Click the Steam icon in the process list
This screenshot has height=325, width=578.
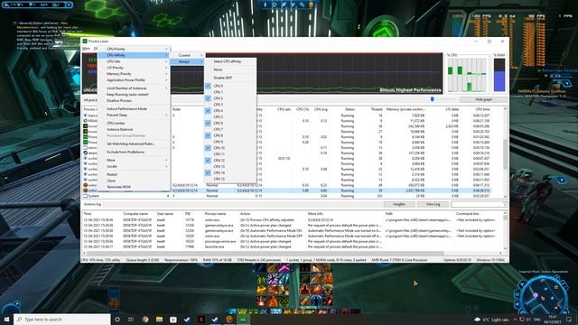point(85,153)
